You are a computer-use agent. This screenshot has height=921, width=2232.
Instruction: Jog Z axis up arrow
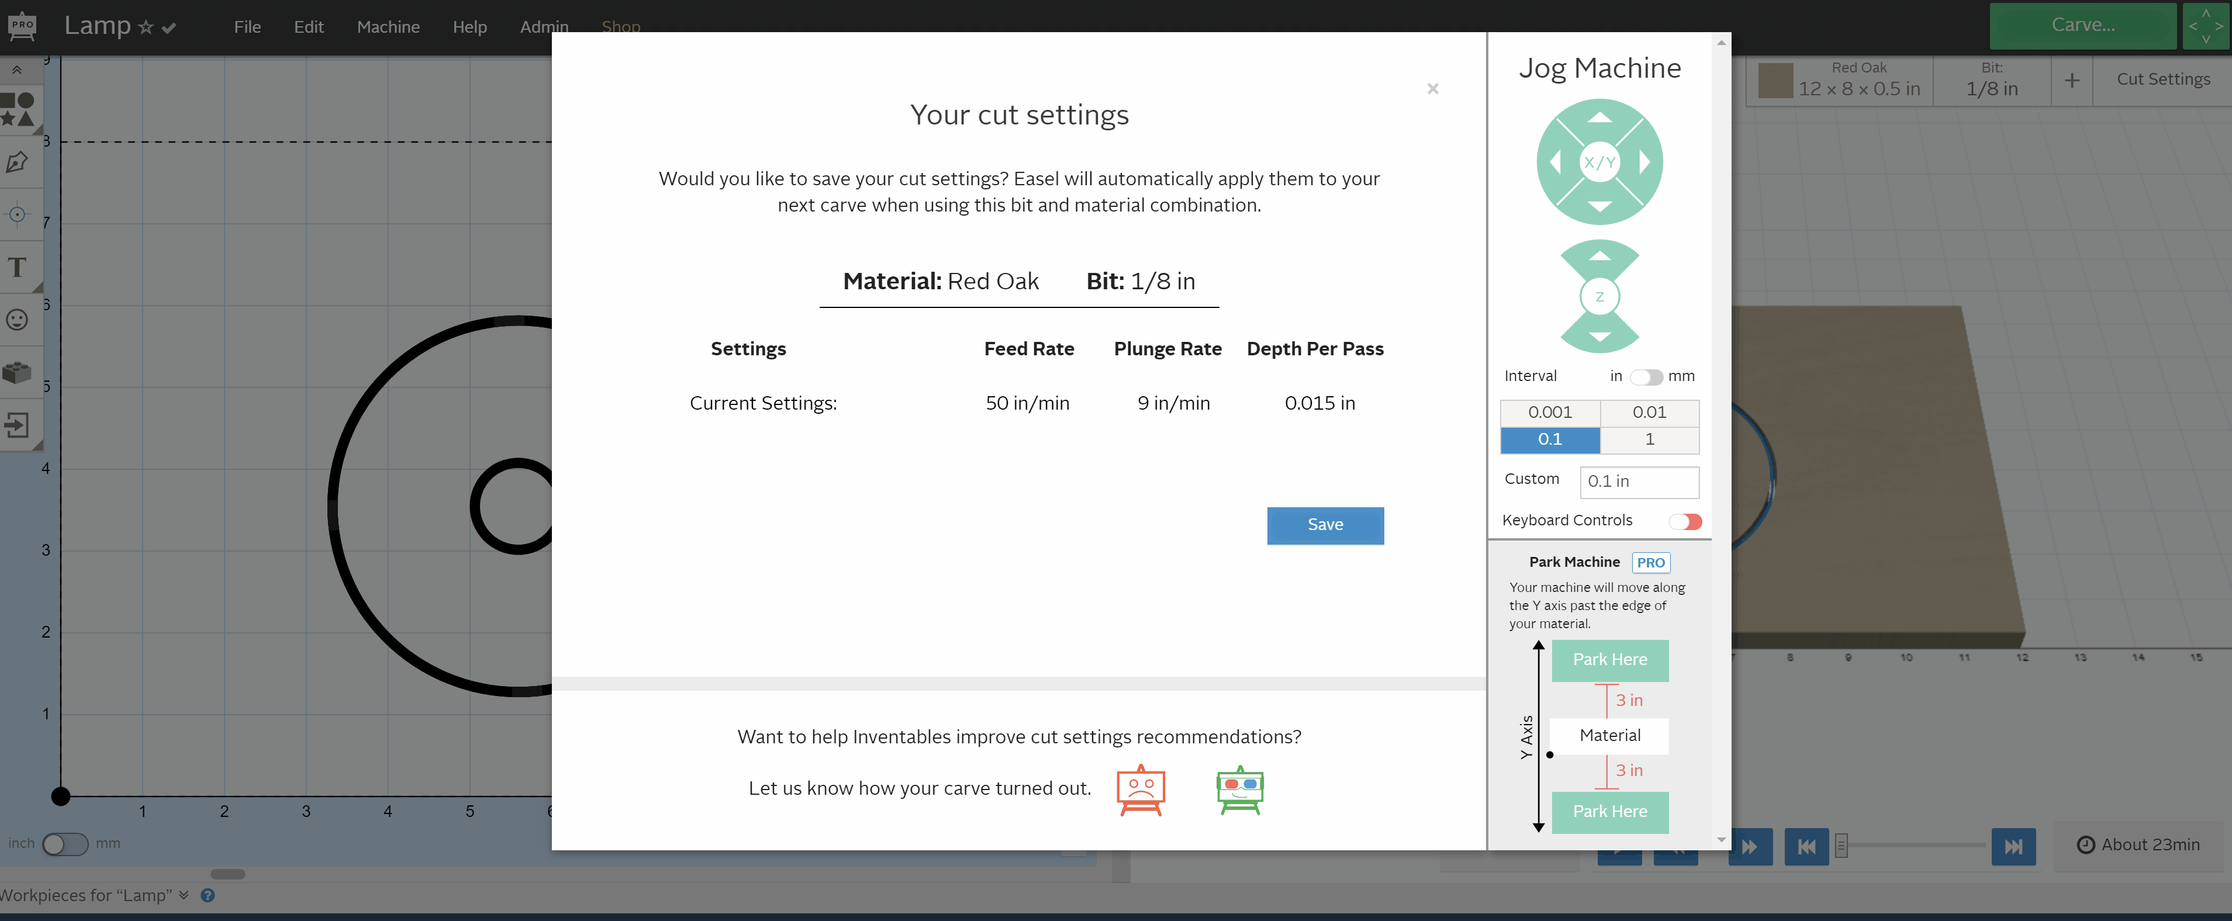(1599, 257)
